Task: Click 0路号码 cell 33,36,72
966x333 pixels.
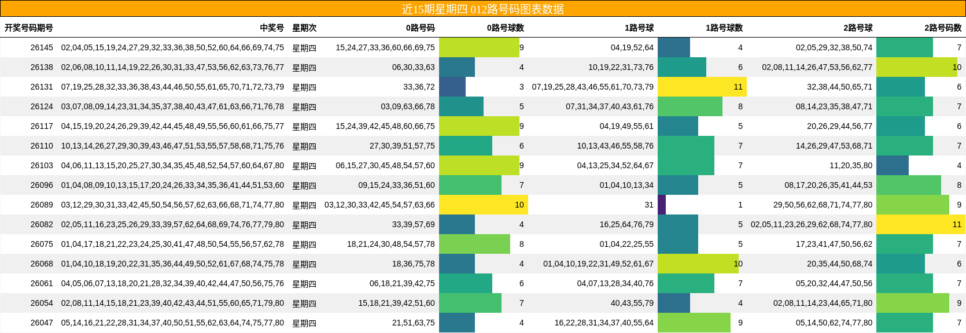Action: point(419,87)
